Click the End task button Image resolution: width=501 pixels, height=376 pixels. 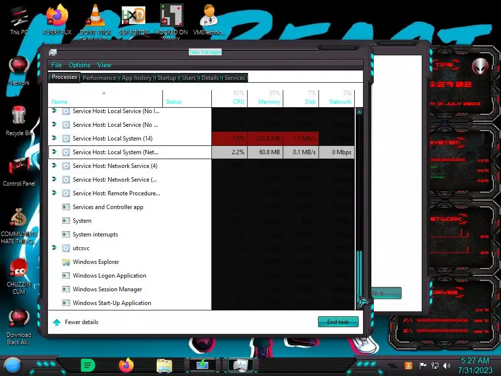pos(338,322)
